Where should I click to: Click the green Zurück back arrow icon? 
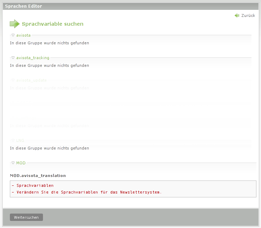(x=237, y=15)
